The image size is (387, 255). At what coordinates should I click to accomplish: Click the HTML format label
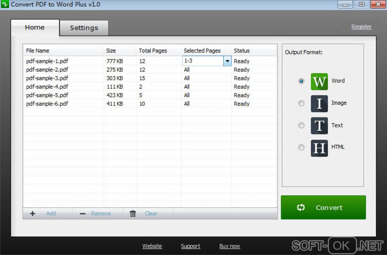pos(338,147)
